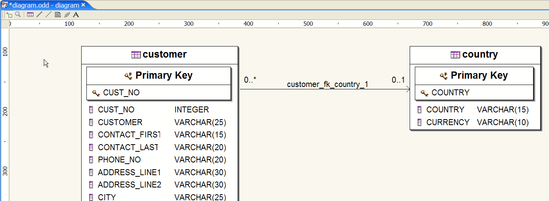Select the CUST_NO primary key entry
The width and height of the screenshot is (549, 201).
point(121,93)
